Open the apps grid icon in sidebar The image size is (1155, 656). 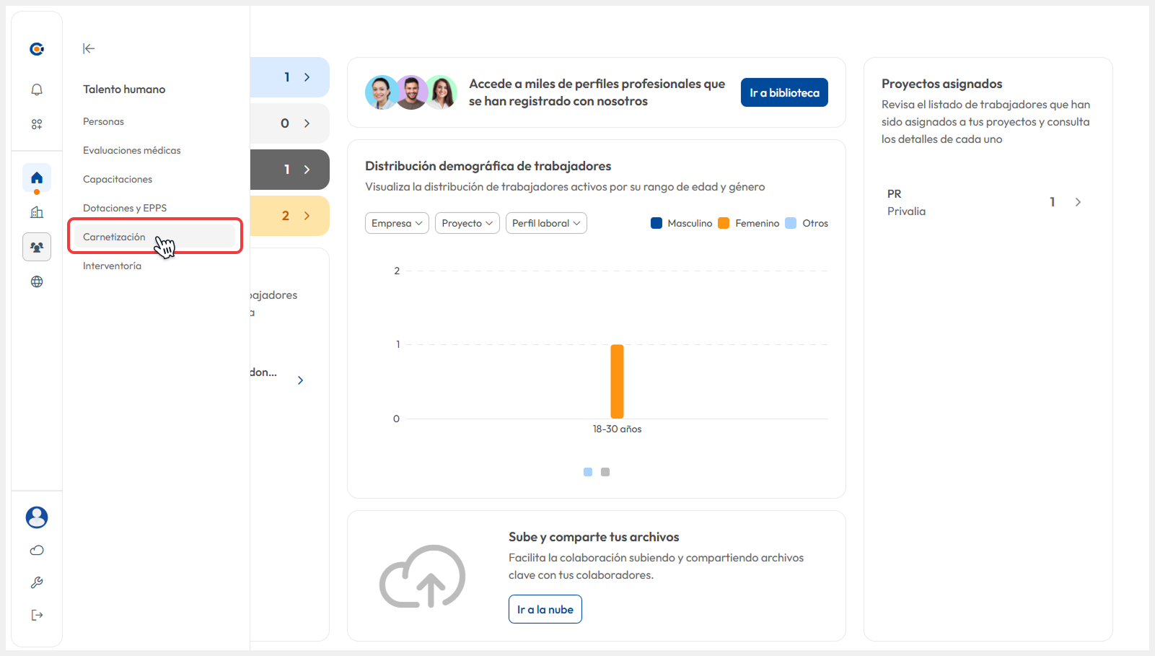[x=37, y=124]
